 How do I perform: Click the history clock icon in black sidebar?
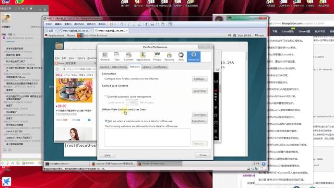(216, 123)
